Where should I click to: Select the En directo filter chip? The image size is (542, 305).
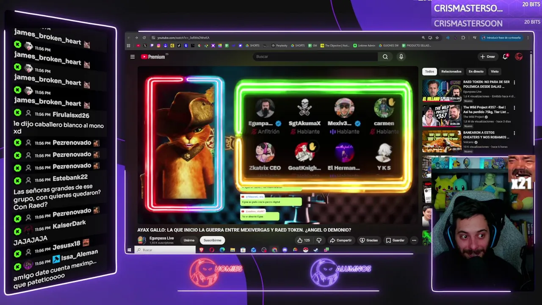tap(476, 72)
